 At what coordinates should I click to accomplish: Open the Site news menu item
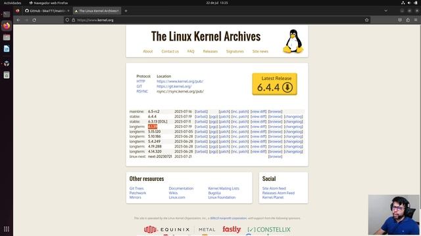[260, 51]
